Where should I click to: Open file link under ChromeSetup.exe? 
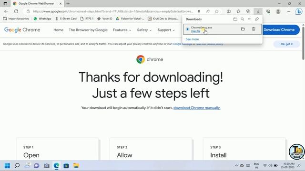coord(195,31)
